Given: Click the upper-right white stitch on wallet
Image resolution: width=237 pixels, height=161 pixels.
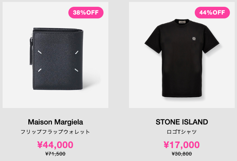Looking at the screenshot, I should tap(77, 52).
